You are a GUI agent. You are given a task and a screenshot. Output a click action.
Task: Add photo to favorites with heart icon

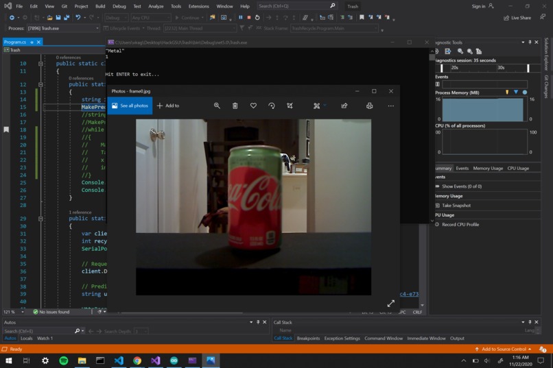pyautogui.click(x=253, y=106)
